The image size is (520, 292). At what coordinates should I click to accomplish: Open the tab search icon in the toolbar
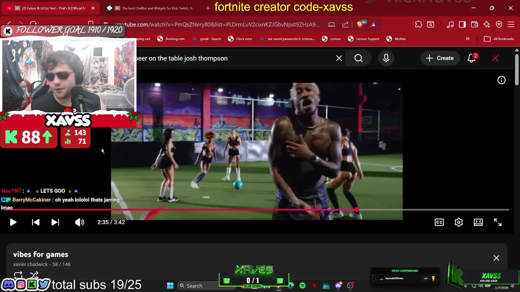[x=431, y=25]
